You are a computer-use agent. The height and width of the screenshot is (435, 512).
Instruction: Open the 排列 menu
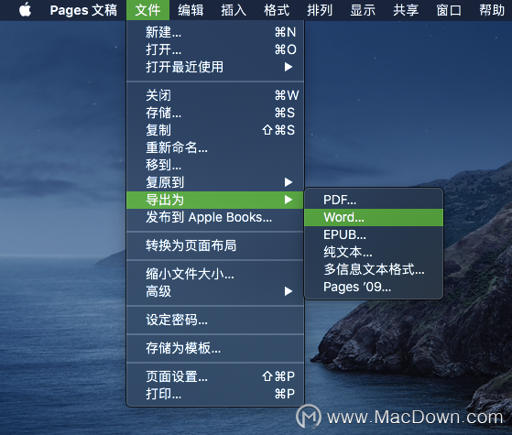point(320,10)
